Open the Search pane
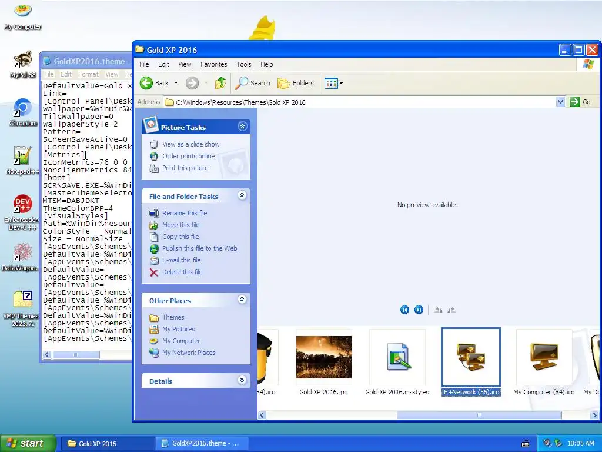Screen dimensions: 602x452 click(253, 83)
